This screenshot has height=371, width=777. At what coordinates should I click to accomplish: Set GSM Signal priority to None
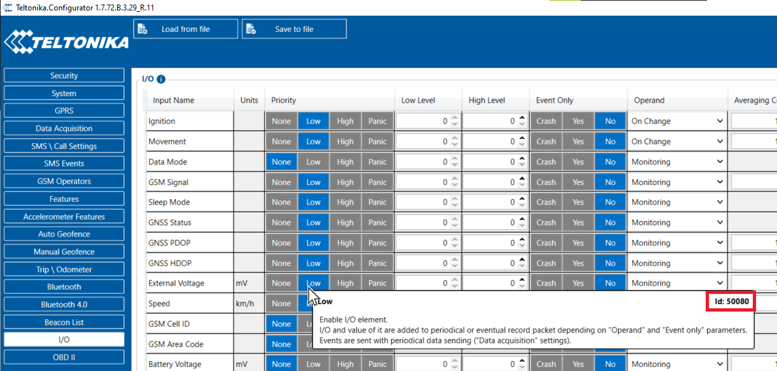pos(281,182)
